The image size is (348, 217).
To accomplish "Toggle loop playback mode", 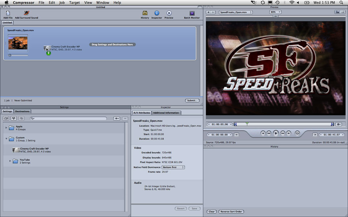I will 297,133.
